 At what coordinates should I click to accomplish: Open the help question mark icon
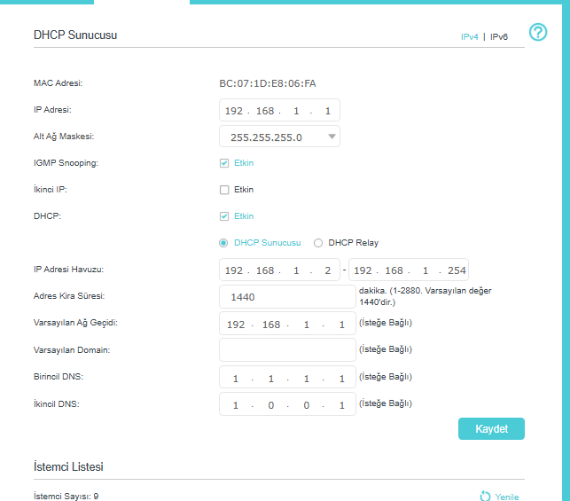pos(538,32)
